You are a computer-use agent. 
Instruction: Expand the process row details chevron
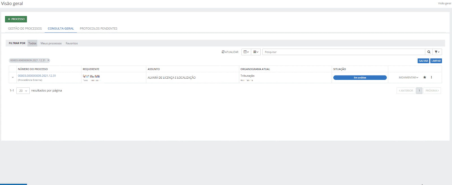[x=13, y=77]
